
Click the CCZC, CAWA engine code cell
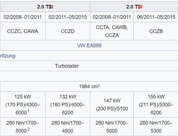point(23,31)
